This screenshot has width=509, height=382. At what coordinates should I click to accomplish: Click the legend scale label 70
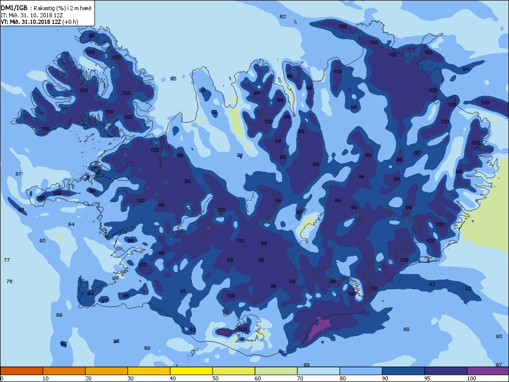point(300,378)
